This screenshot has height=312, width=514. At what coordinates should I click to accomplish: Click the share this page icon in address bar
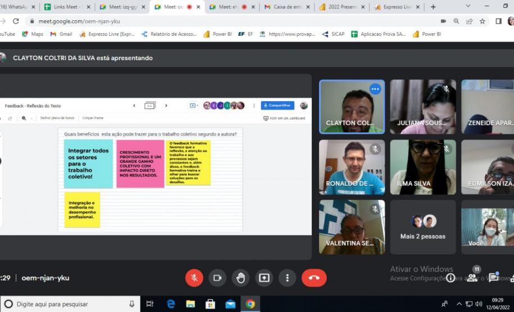pyautogui.click(x=469, y=21)
